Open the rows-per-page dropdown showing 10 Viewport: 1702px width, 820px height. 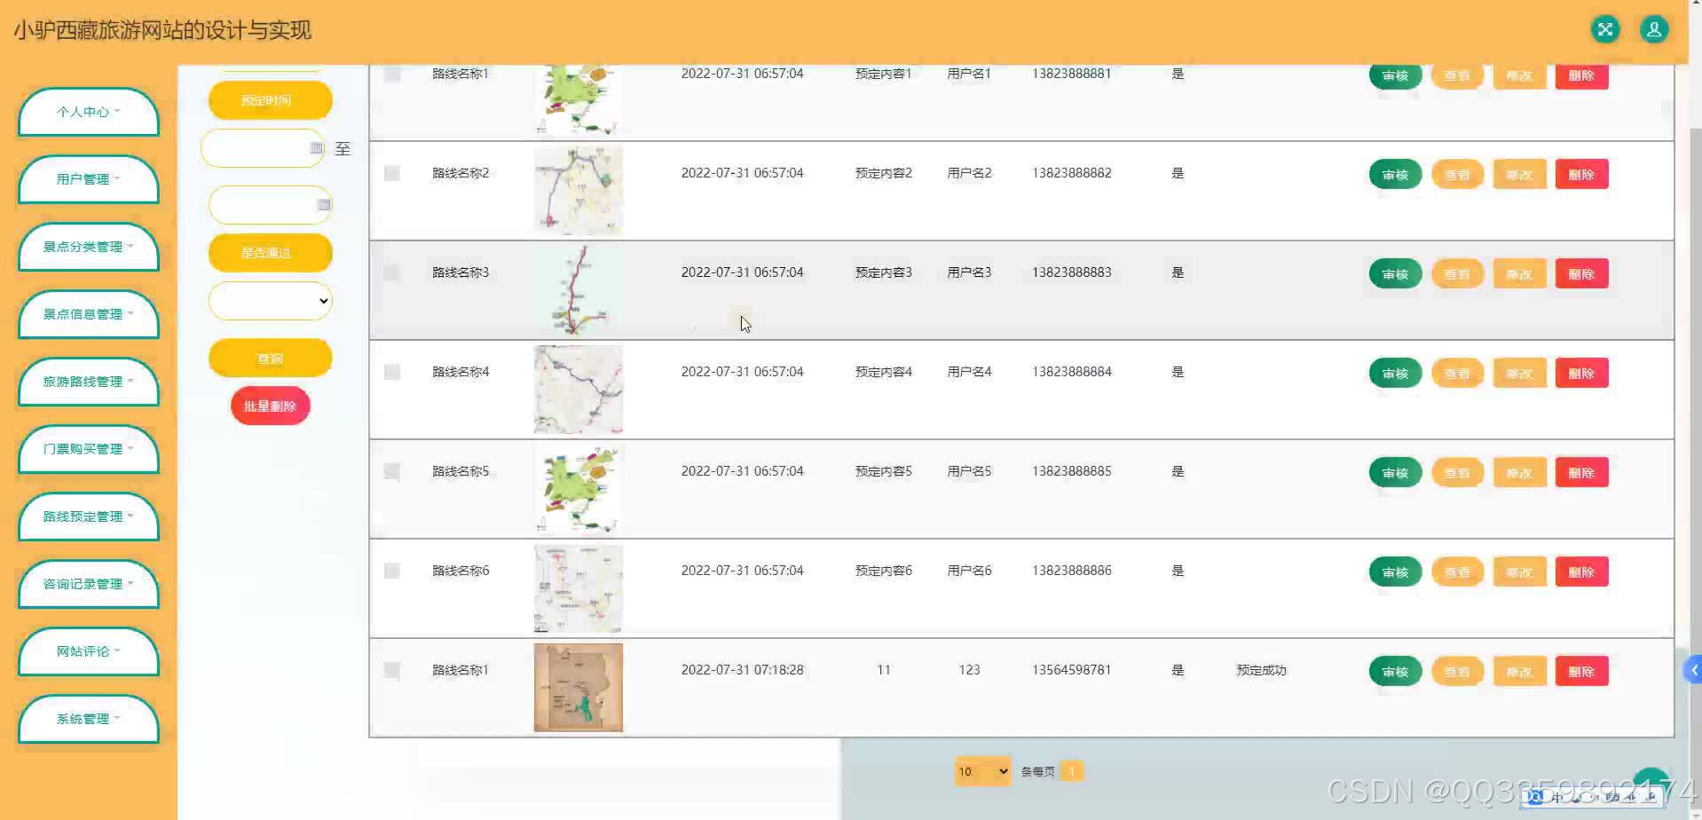tap(982, 771)
